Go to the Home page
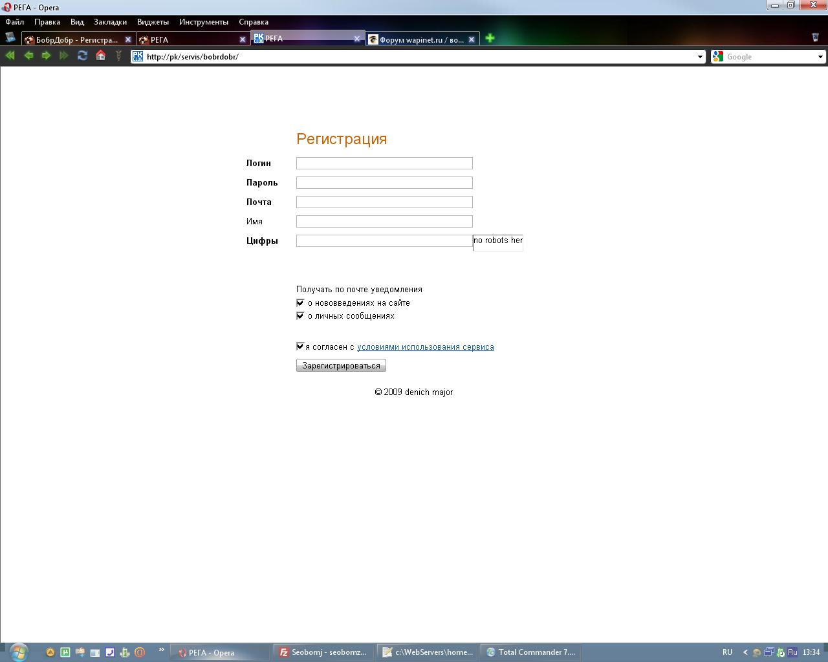 pyautogui.click(x=100, y=56)
